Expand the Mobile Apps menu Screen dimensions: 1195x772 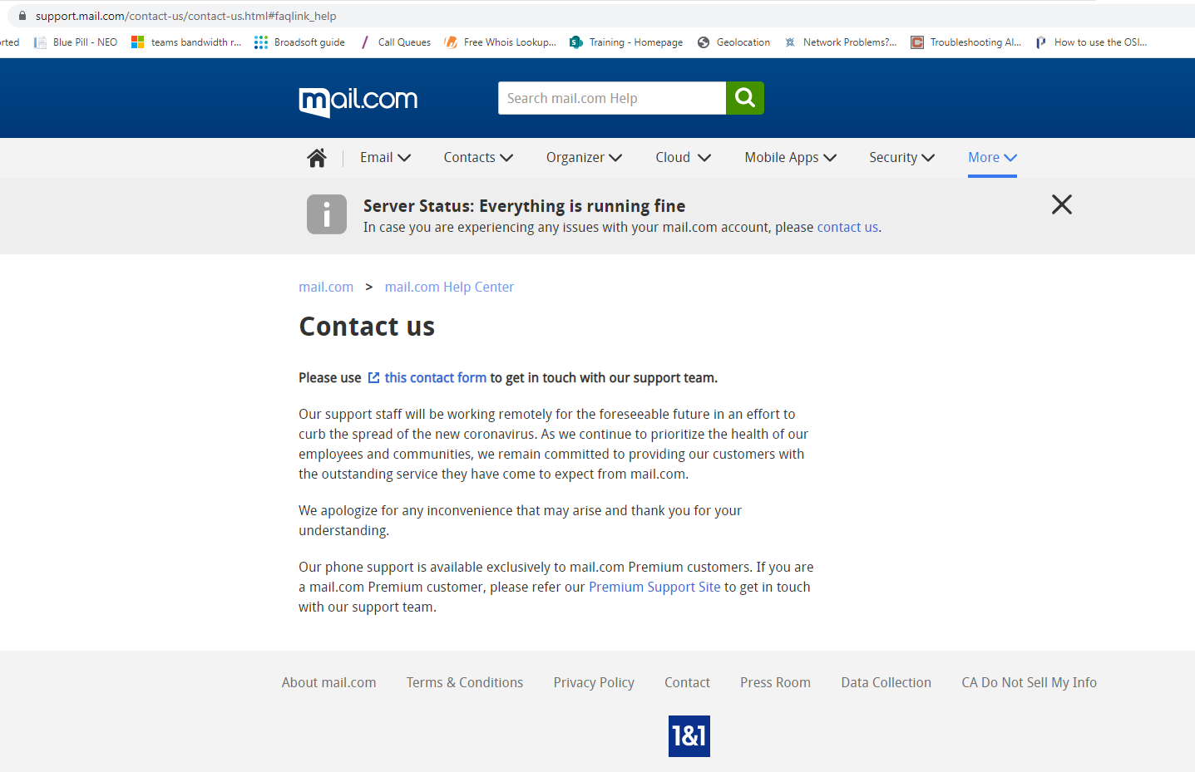pyautogui.click(x=790, y=158)
